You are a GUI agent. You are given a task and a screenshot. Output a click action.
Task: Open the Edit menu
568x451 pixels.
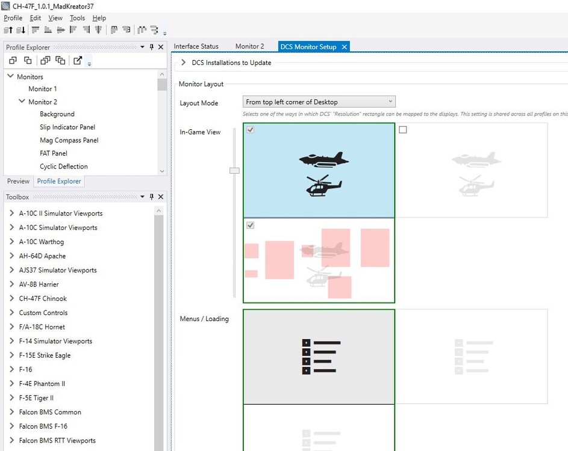point(35,17)
